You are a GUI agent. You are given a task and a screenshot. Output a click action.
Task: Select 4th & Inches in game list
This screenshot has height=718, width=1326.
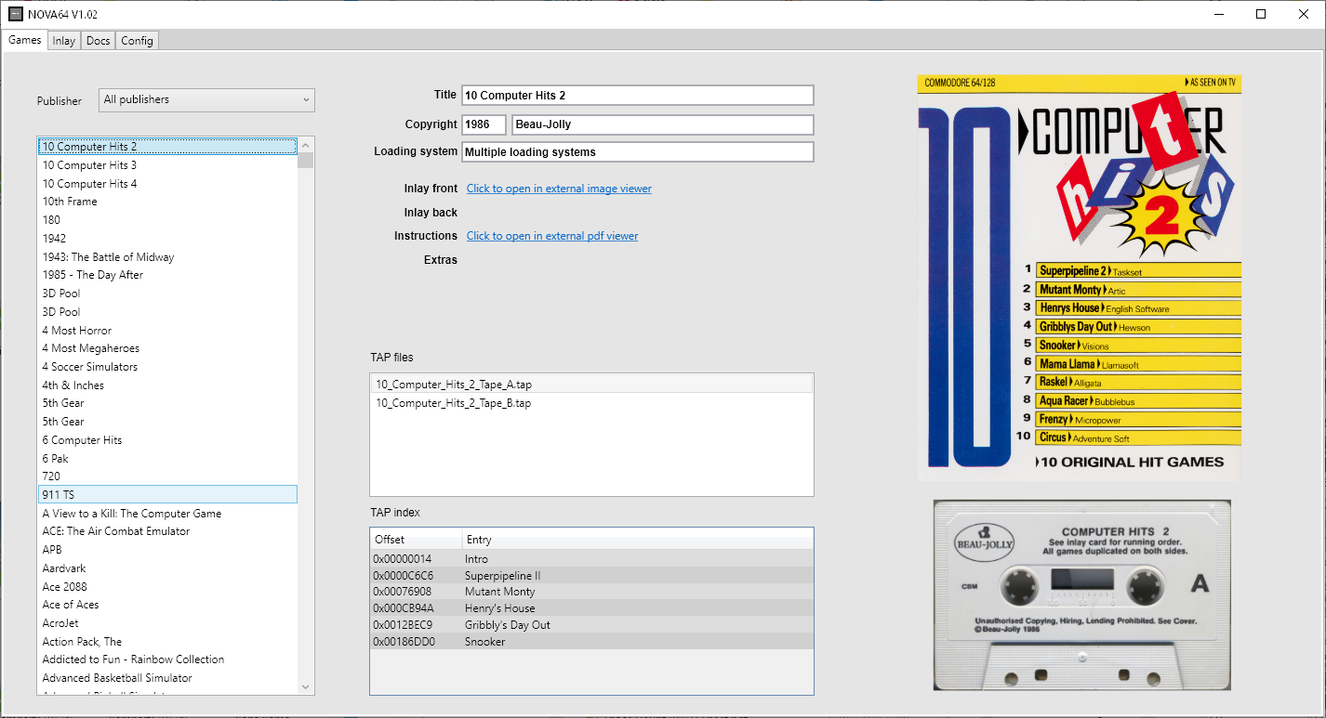(167, 385)
